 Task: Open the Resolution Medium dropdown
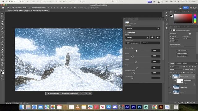point(143,29)
